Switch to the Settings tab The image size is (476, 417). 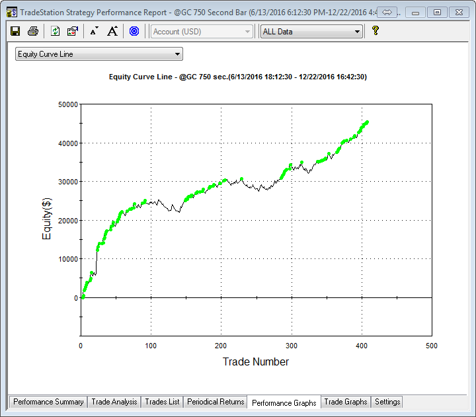point(387,402)
